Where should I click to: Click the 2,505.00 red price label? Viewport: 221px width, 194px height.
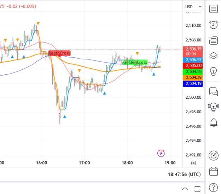[x=193, y=65]
